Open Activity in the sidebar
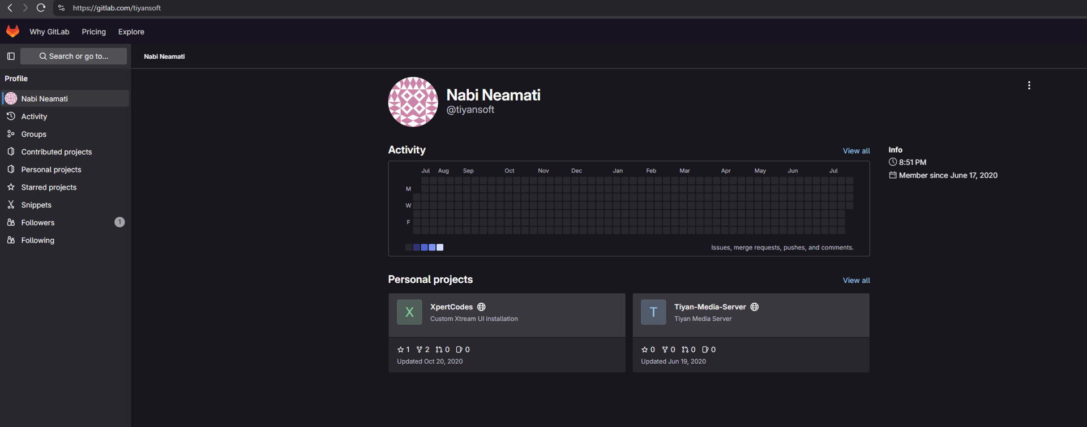 tap(66, 116)
